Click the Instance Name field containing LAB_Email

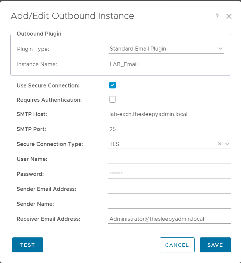pyautogui.click(x=167, y=65)
